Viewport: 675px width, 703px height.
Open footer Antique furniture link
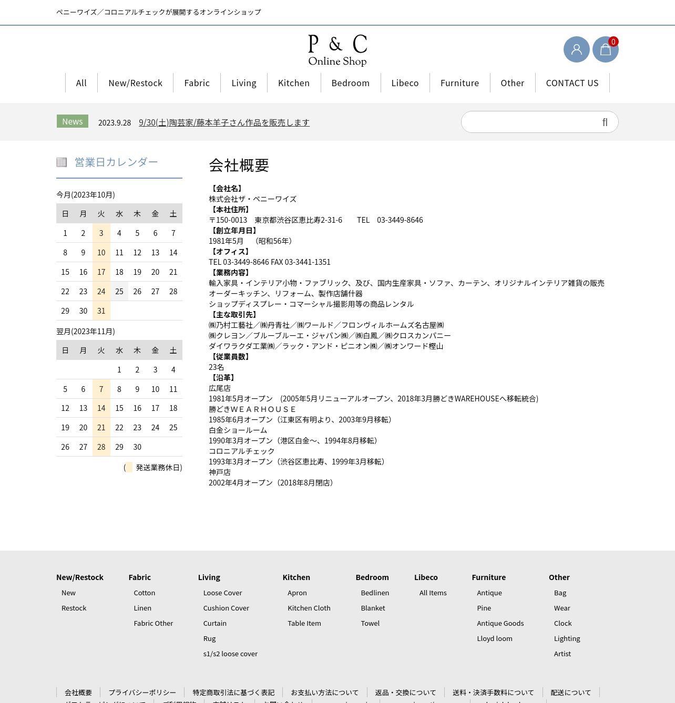(489, 593)
